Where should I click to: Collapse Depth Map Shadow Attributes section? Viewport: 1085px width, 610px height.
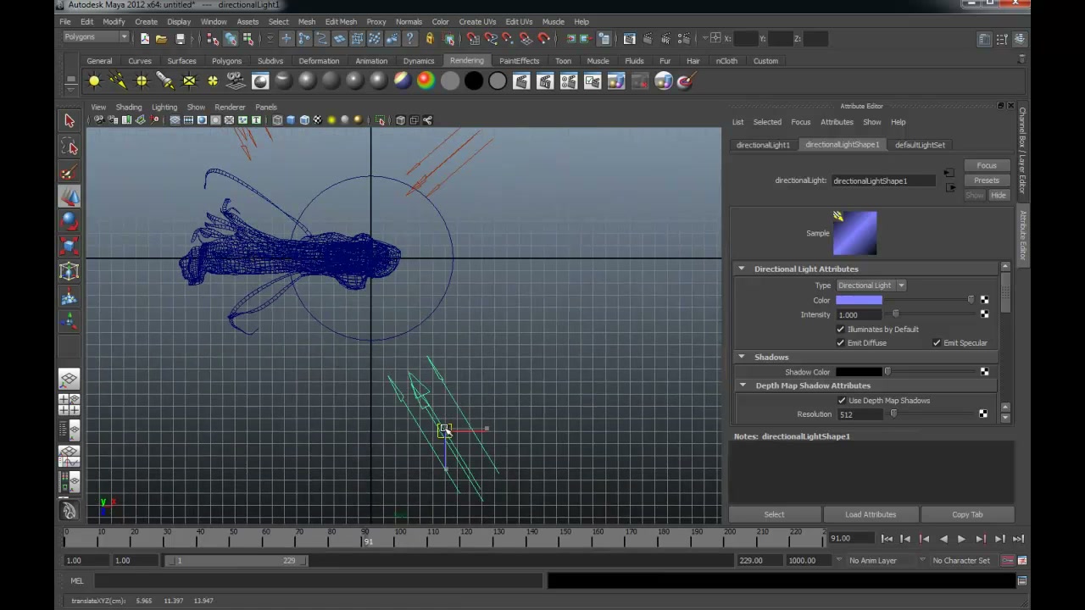(743, 385)
